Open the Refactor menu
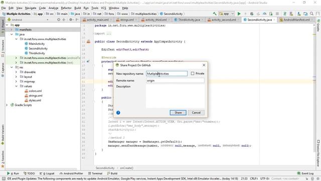 (66, 8)
